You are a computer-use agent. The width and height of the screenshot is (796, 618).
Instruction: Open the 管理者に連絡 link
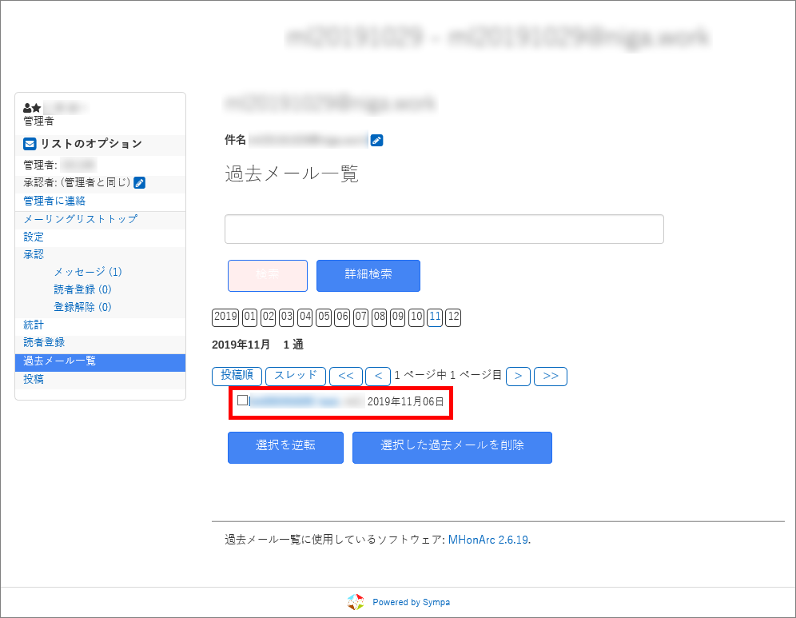point(54,201)
